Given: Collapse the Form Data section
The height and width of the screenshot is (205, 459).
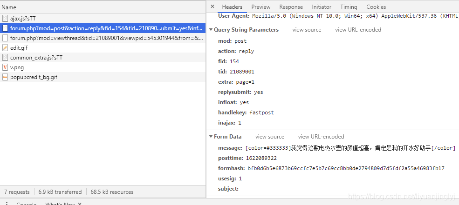Looking at the screenshot, I should pos(211,137).
